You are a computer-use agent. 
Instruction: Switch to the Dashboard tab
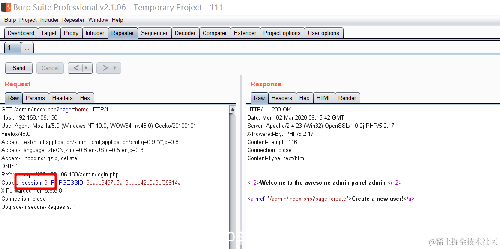[21, 33]
